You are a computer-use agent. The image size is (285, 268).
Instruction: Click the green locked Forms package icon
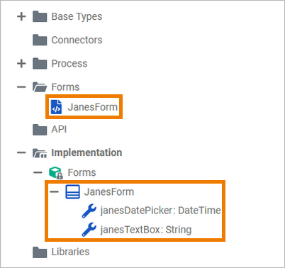[x=56, y=172]
